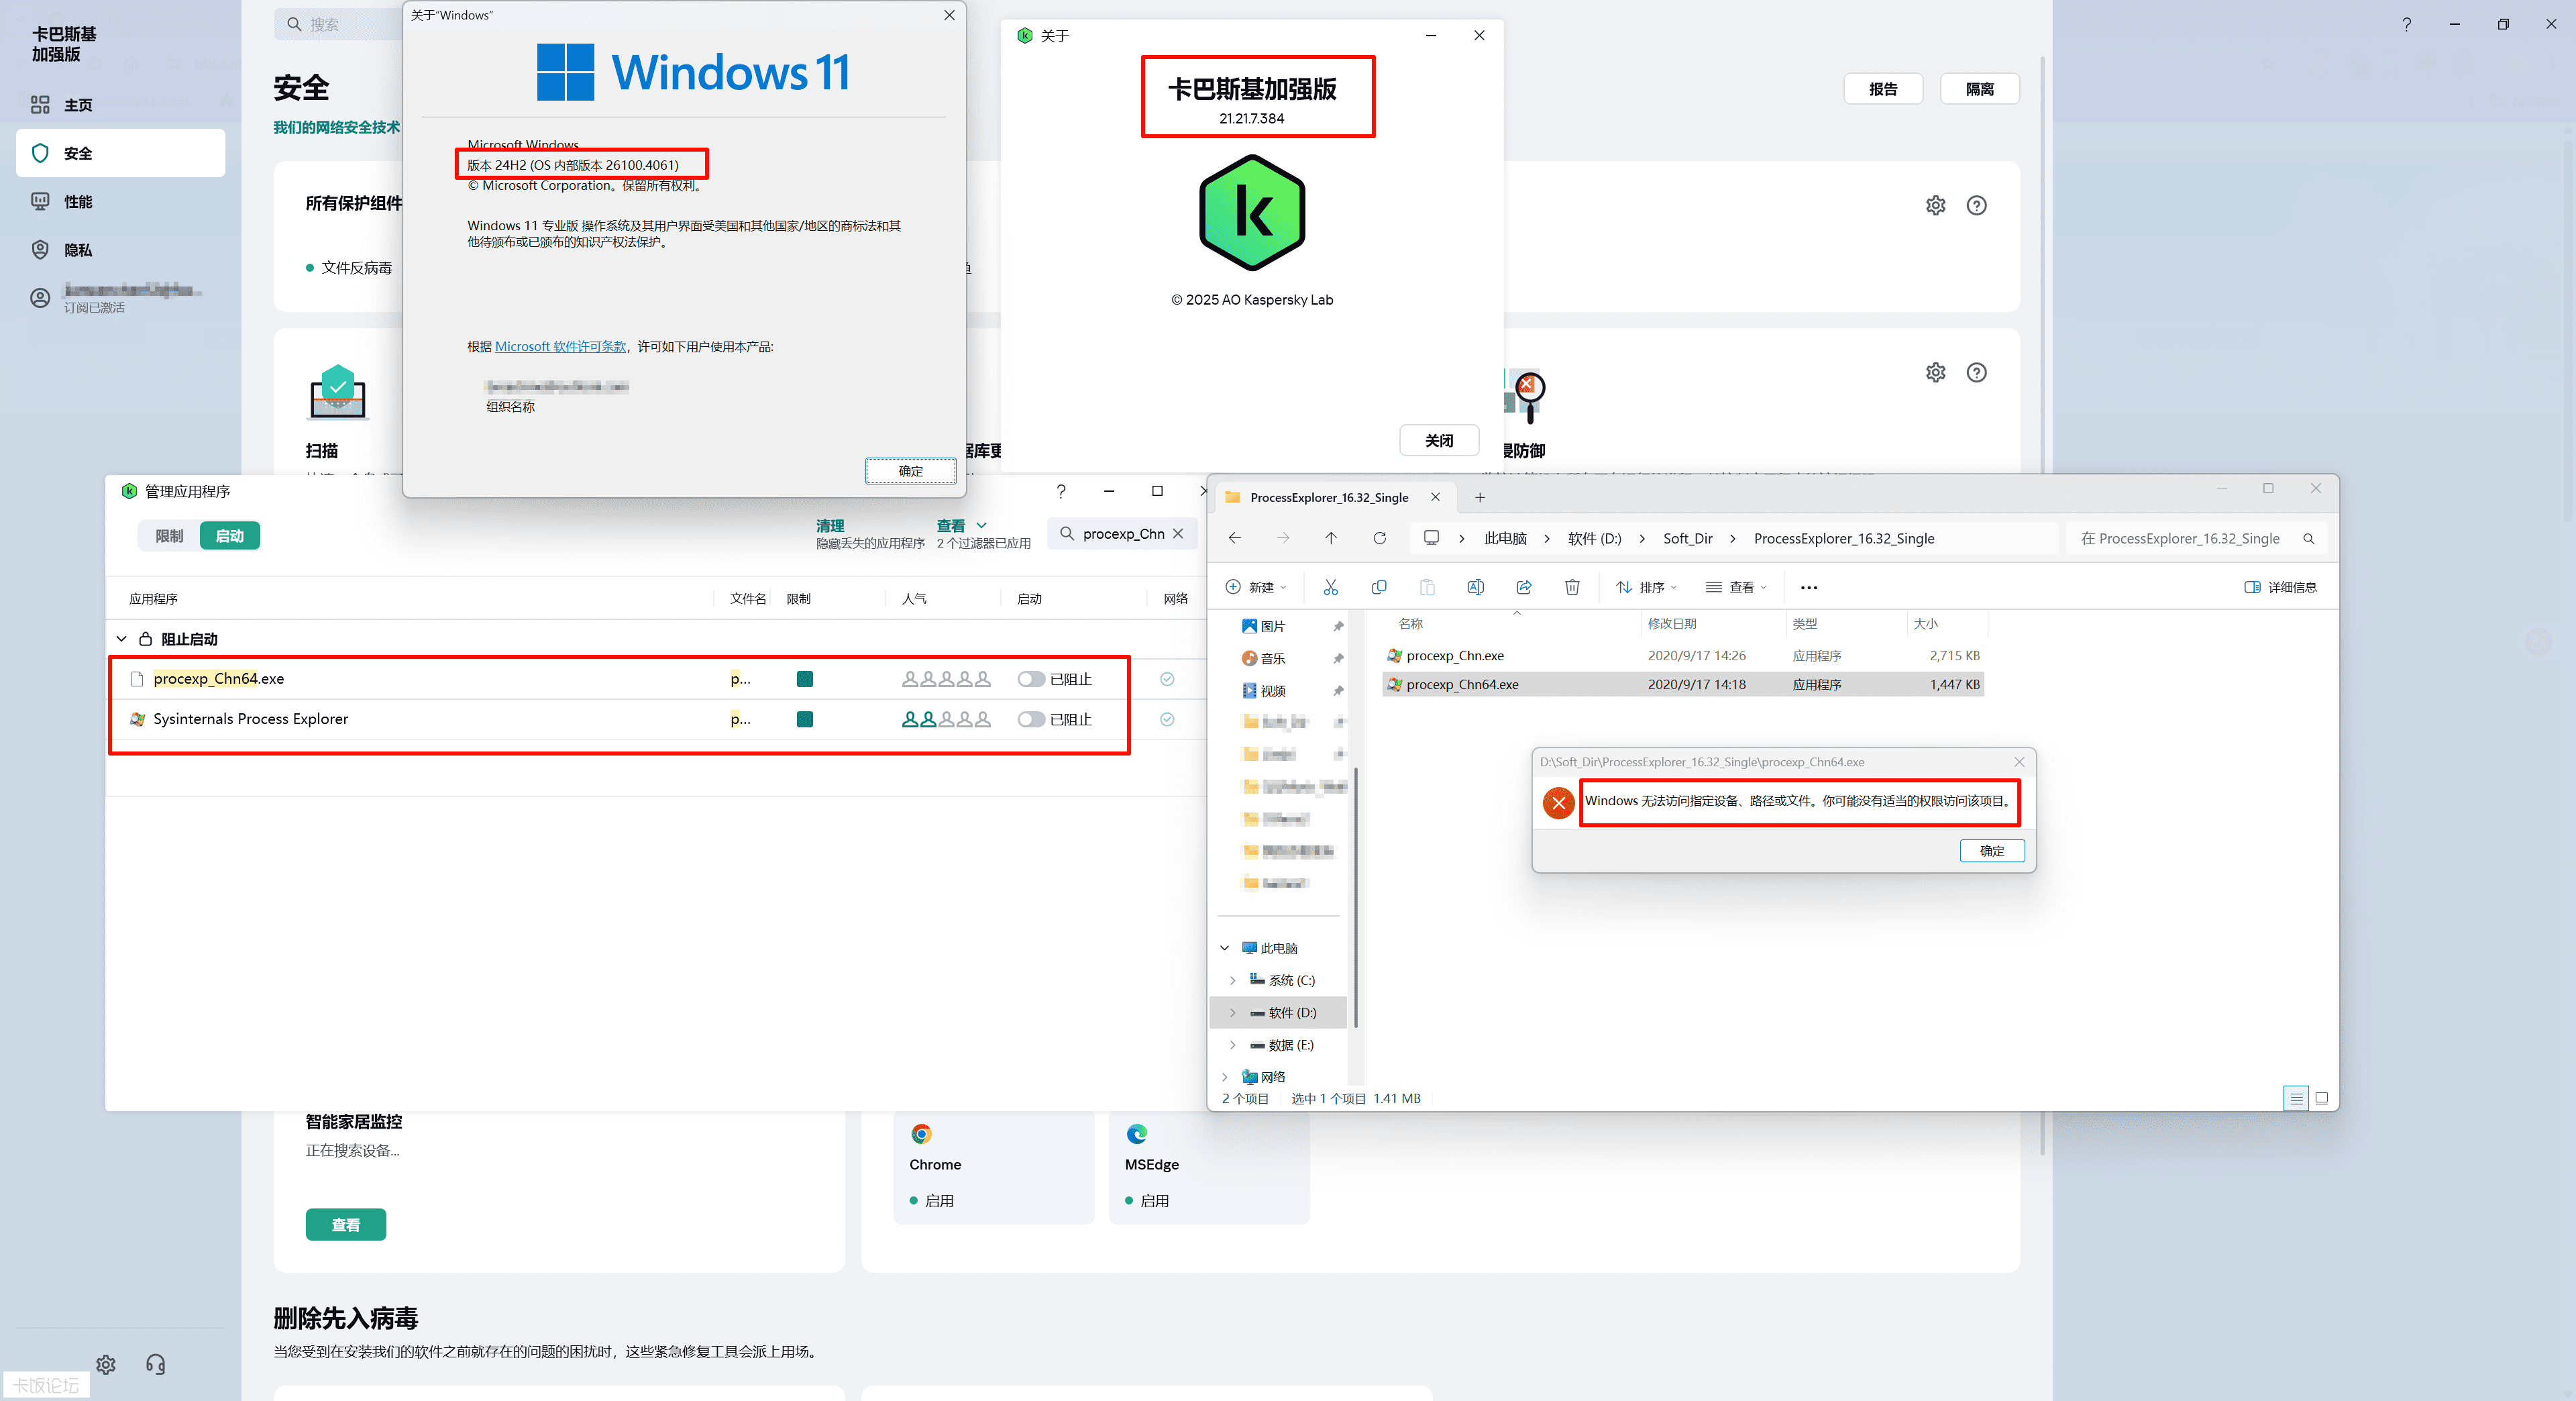Select Security section in Kaspersky sidebar
The width and height of the screenshot is (2576, 1401).
[120, 153]
